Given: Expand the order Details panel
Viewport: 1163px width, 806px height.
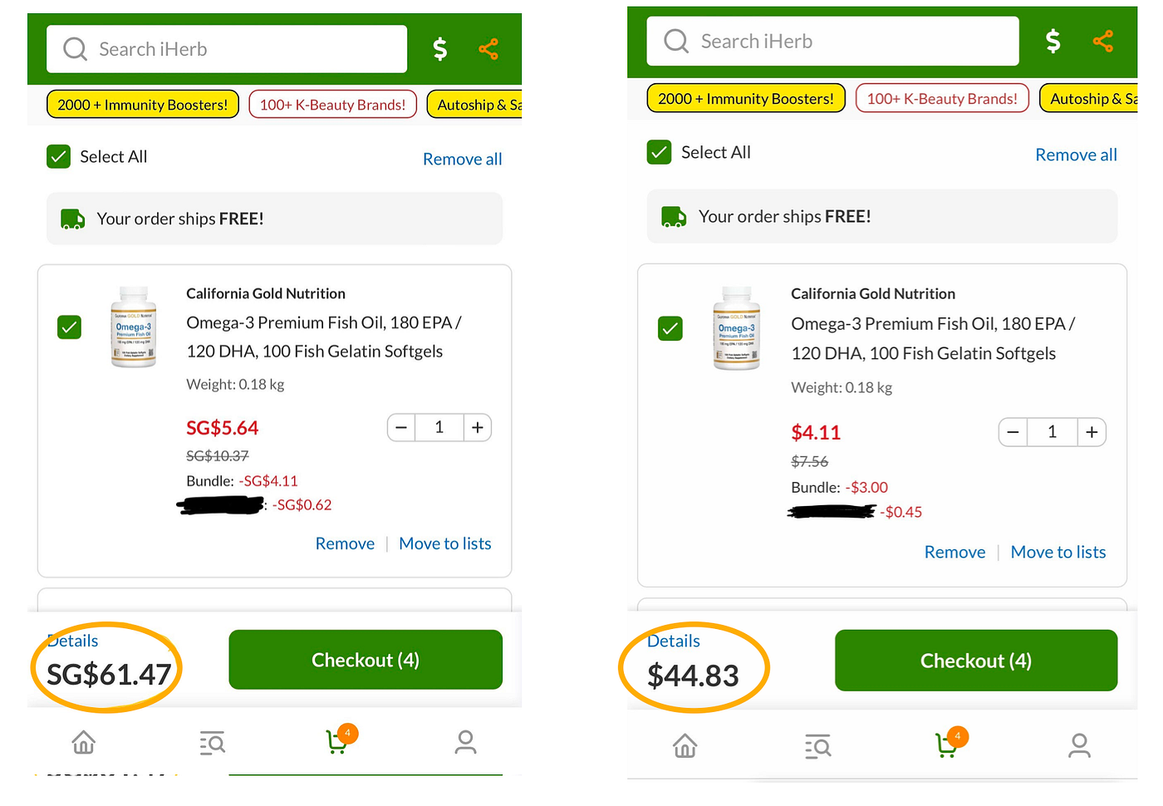Looking at the screenshot, I should (x=72, y=641).
